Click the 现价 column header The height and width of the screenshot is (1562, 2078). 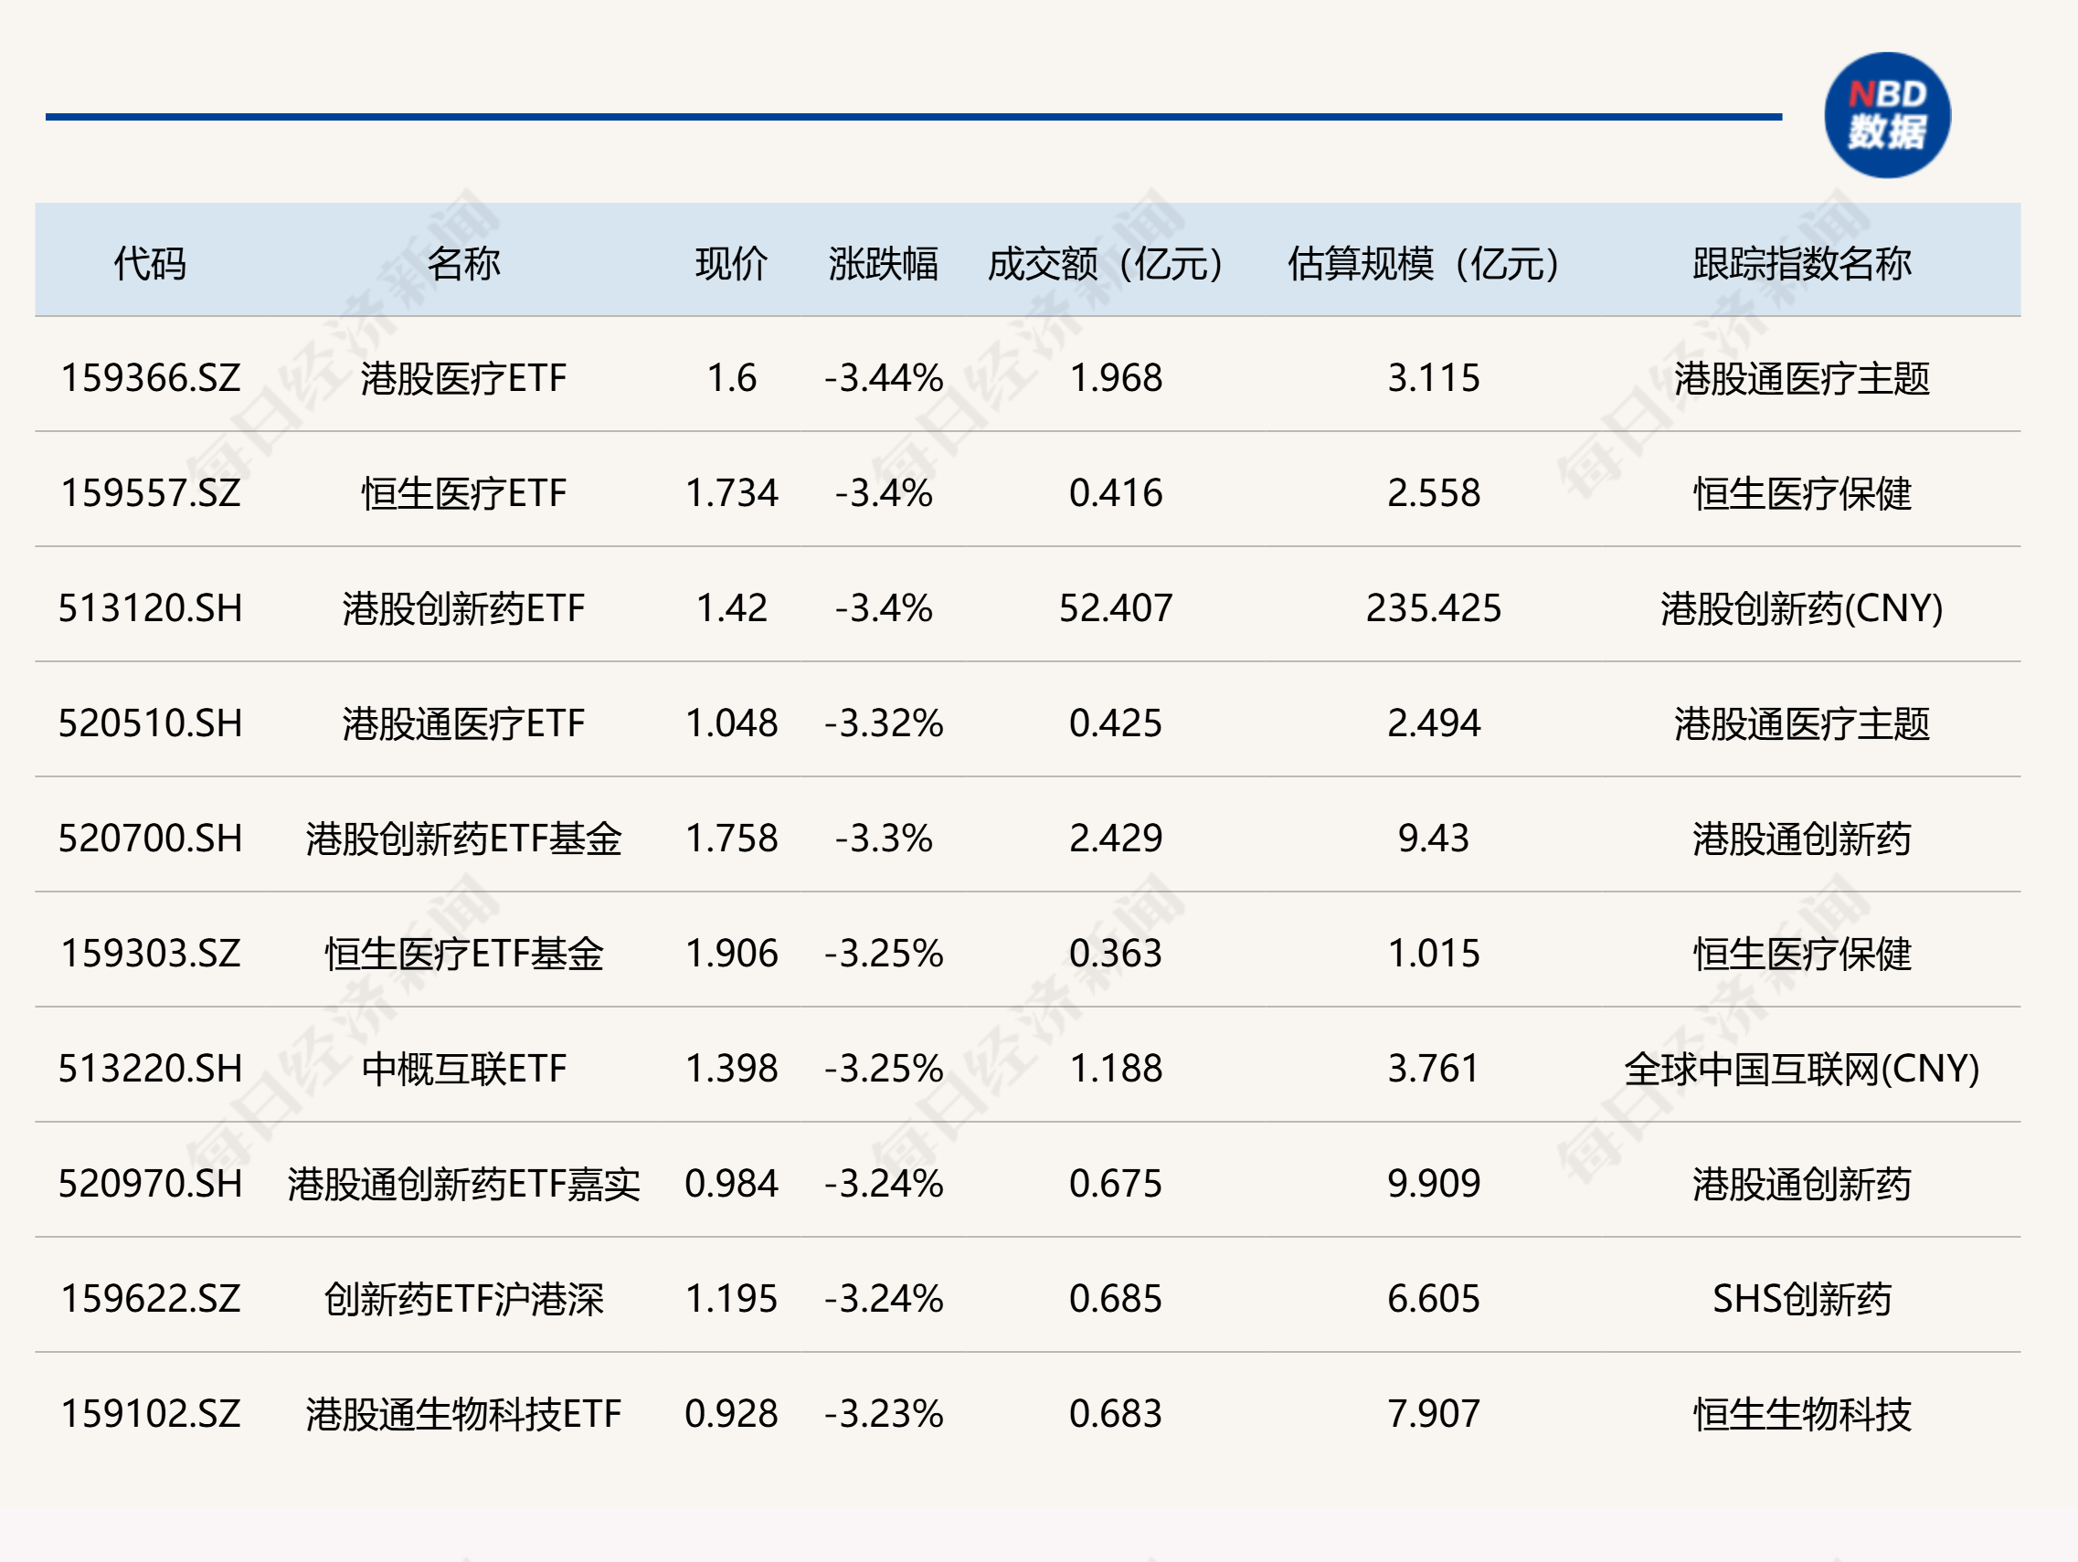(x=731, y=264)
